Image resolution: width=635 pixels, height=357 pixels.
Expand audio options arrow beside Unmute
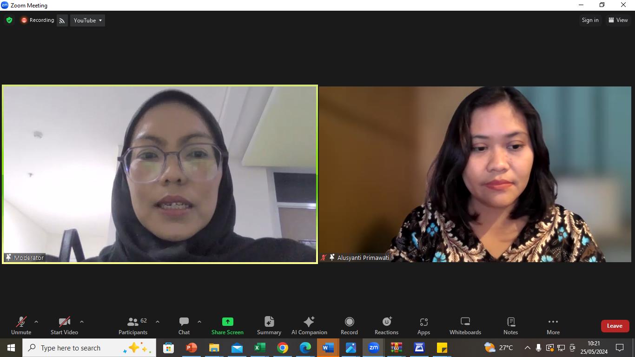tap(36, 322)
